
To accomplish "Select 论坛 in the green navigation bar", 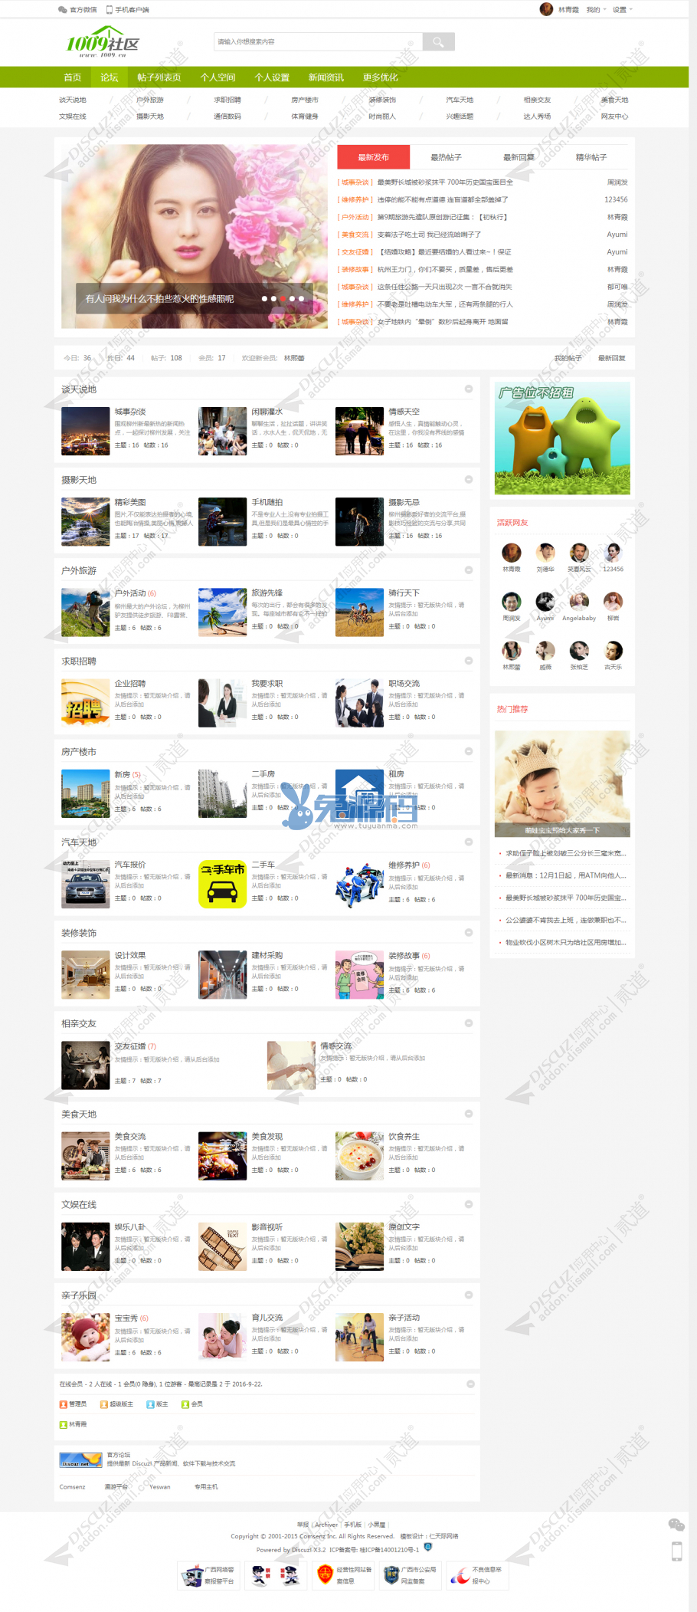I will pyautogui.click(x=110, y=77).
